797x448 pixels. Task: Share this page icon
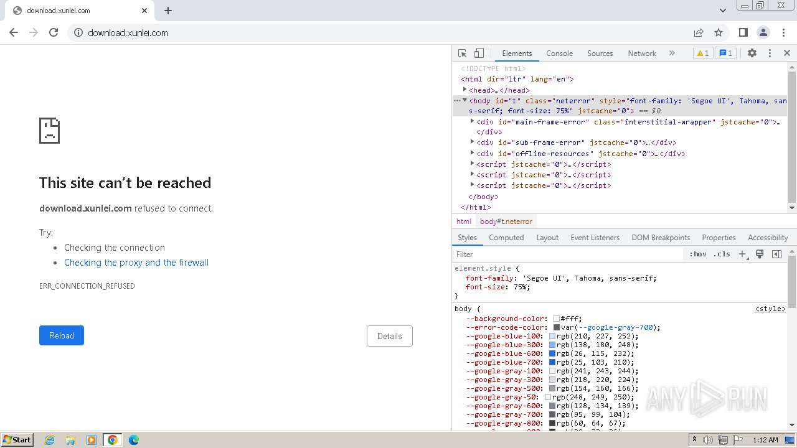699,32
